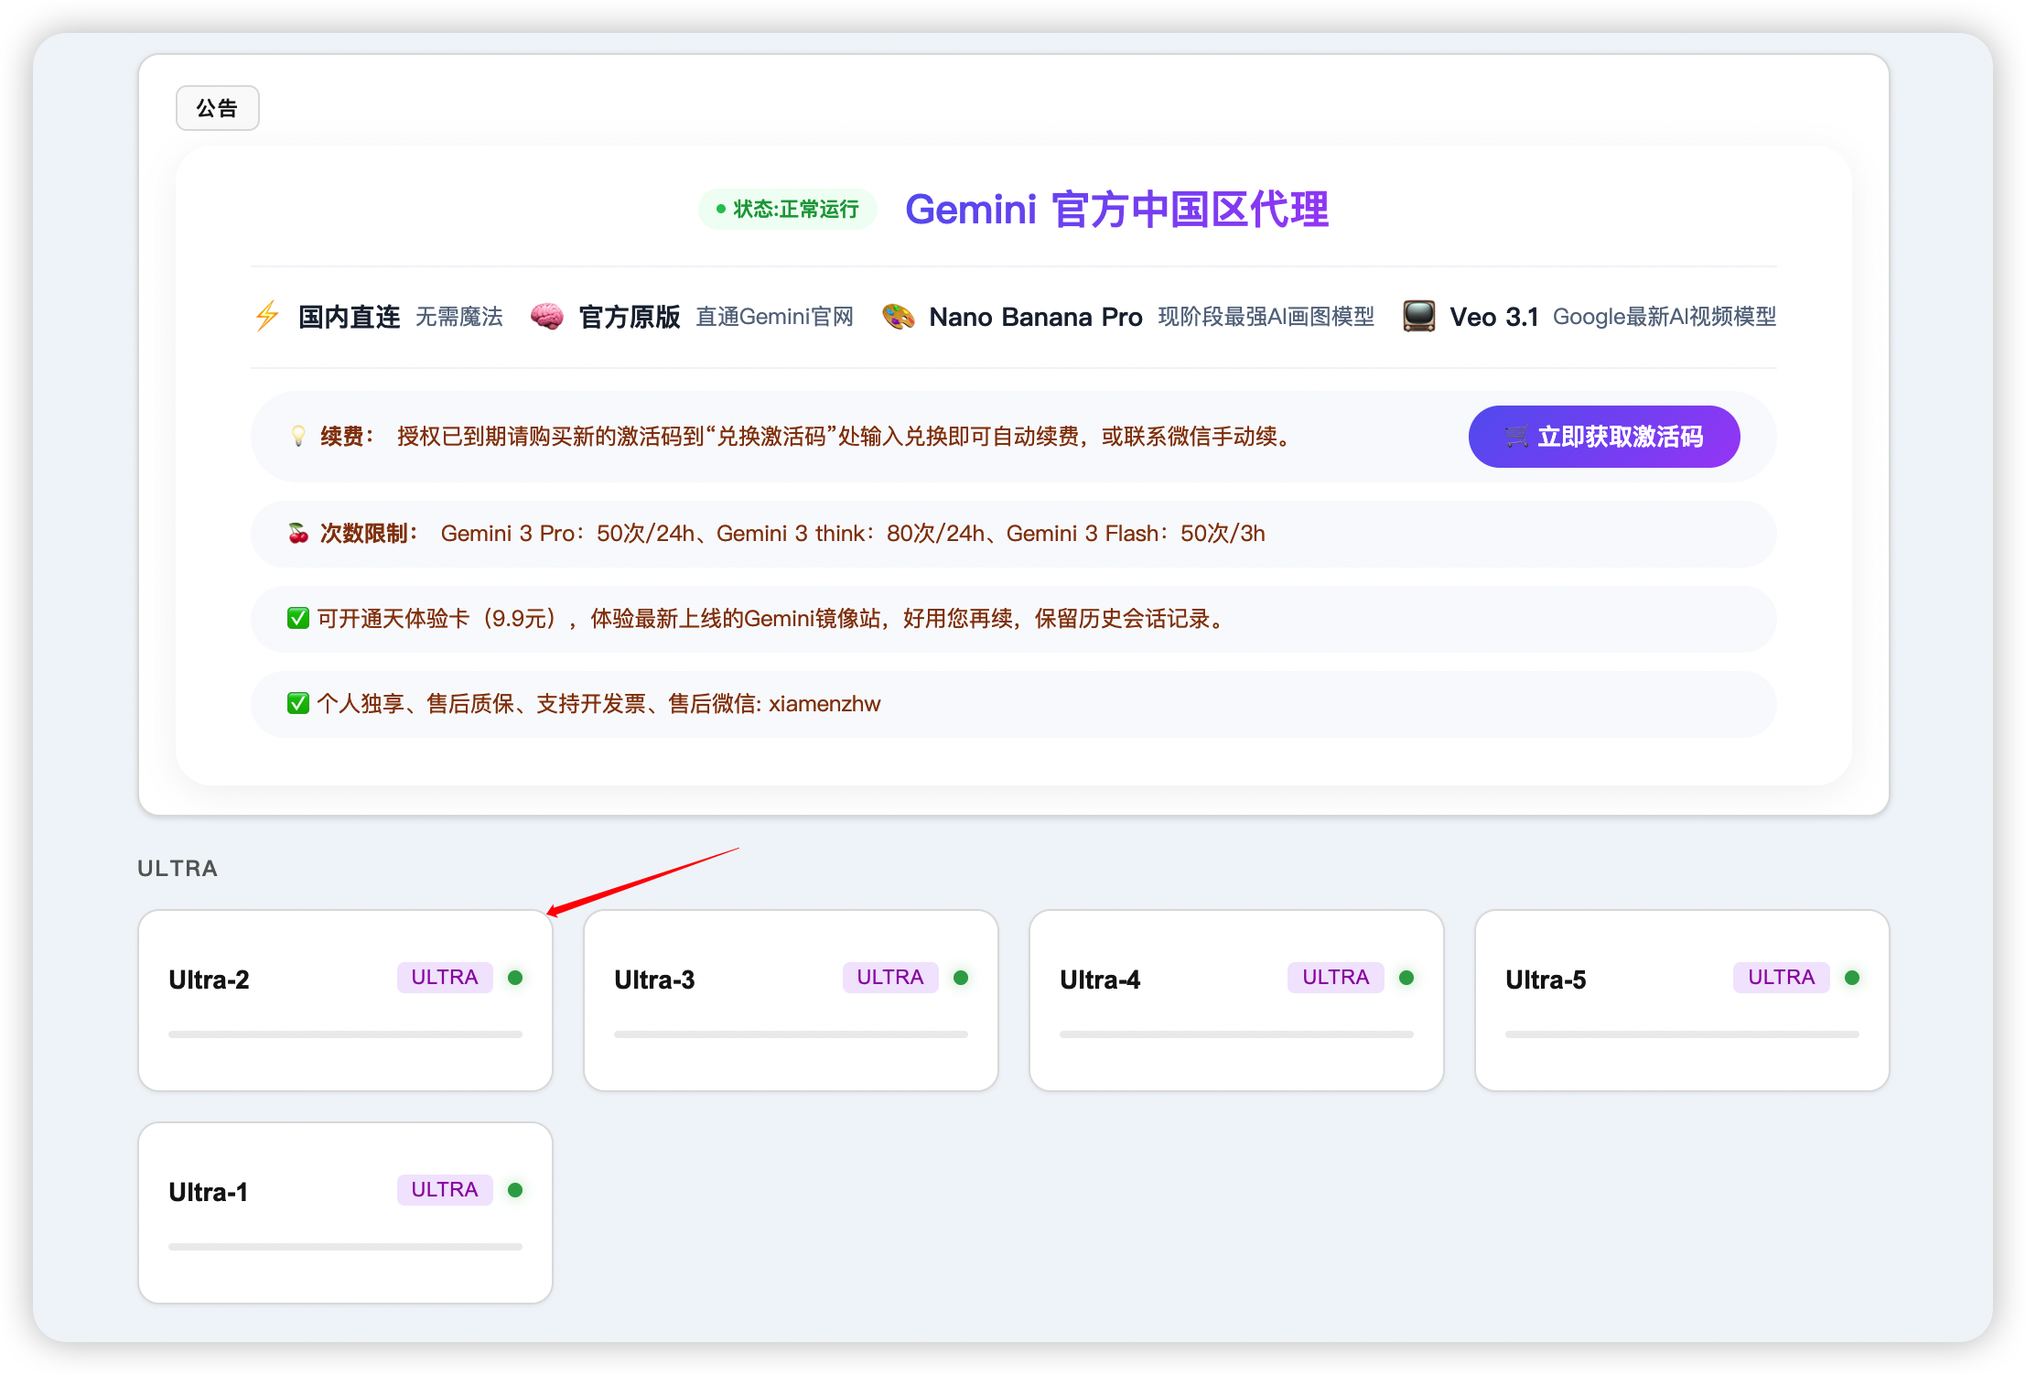2026x1375 pixels.
Task: Click the brain icon beside 官方原版
Action: coord(547,317)
